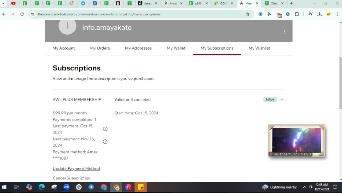This screenshot has height=193, width=342.
Task: Show info for Last payment
Action: [105, 129]
